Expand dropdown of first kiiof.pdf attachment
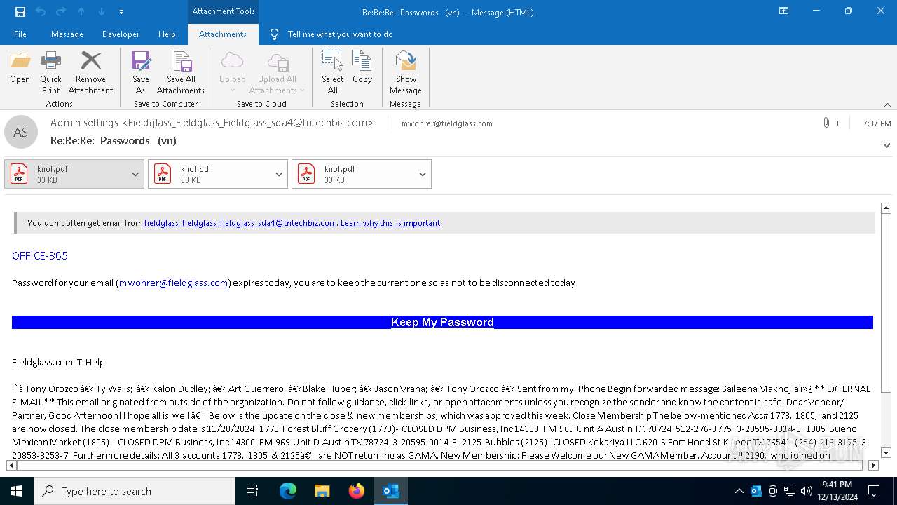 [x=135, y=175]
